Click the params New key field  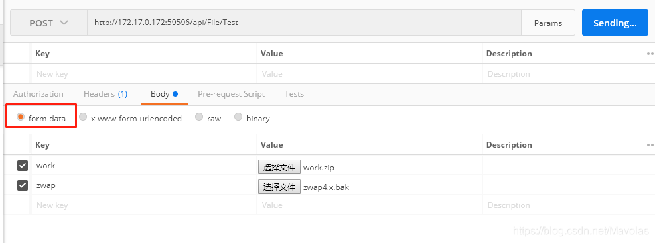144,73
